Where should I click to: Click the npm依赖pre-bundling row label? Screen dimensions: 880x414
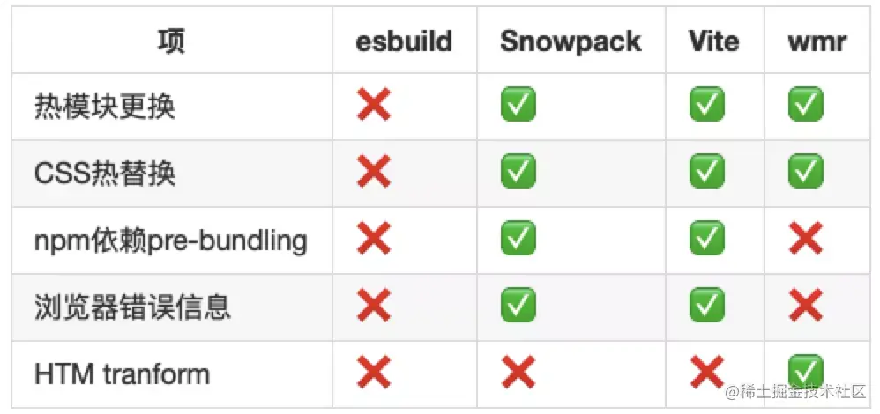(x=170, y=241)
